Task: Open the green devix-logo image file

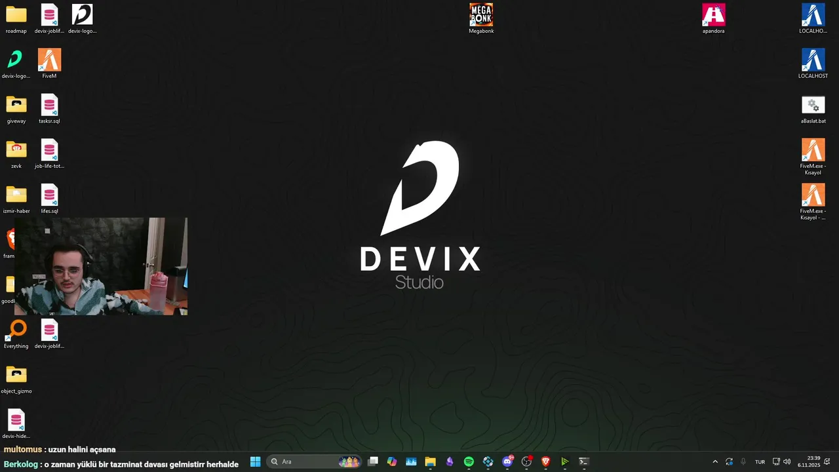Action: (16, 64)
